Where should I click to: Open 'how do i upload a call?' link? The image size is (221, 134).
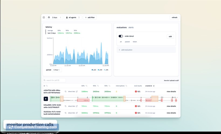click(171, 80)
